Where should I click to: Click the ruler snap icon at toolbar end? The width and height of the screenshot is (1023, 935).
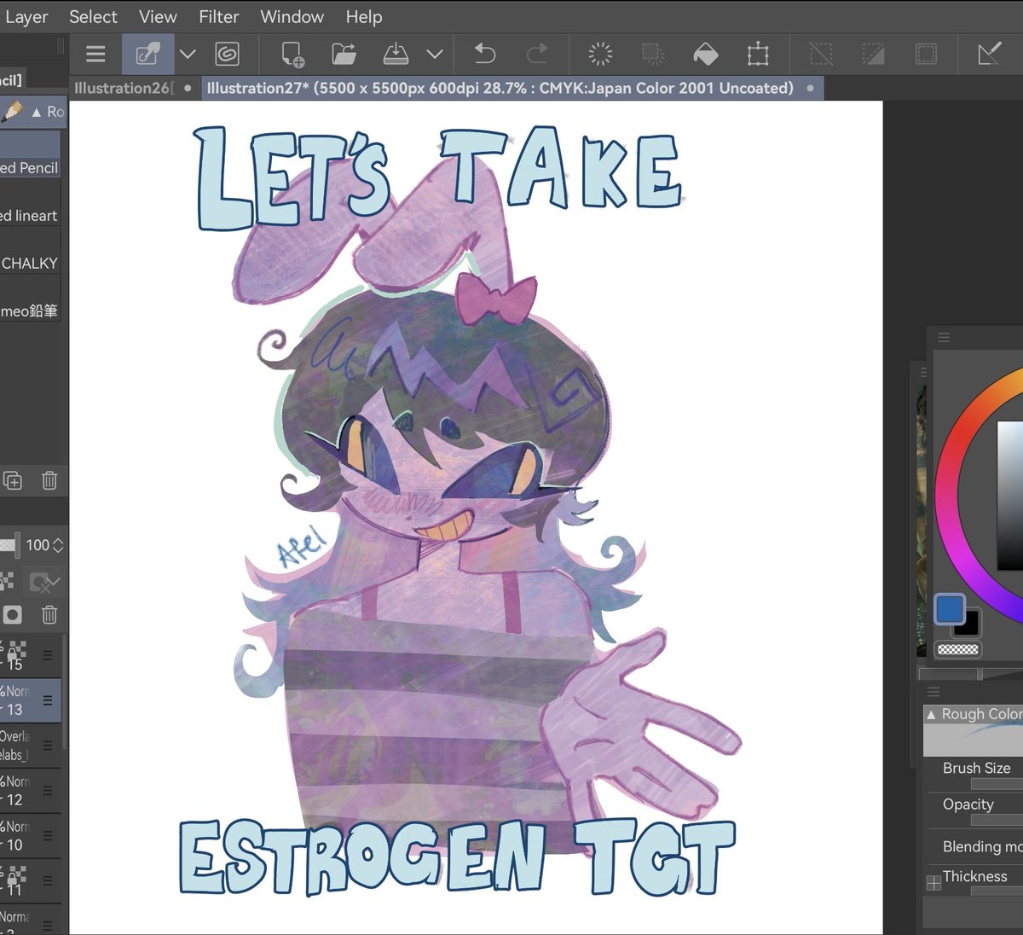[x=989, y=55]
